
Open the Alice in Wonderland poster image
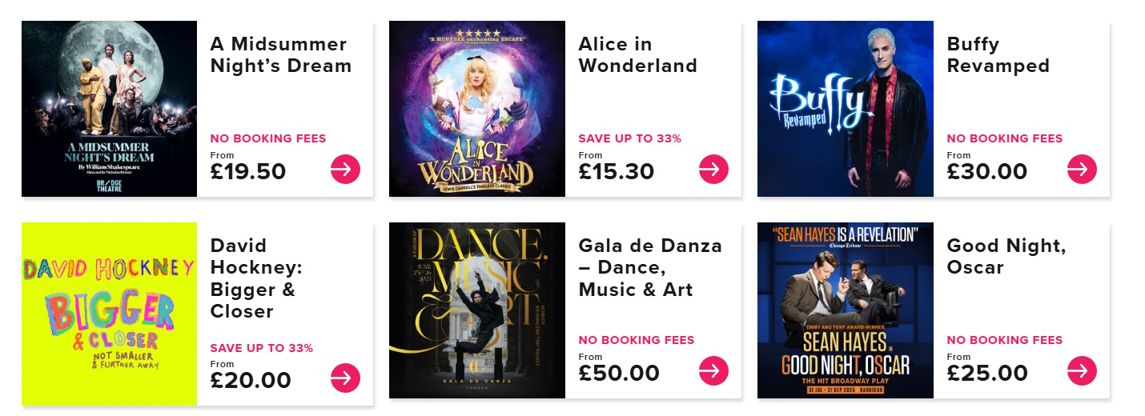click(x=477, y=109)
